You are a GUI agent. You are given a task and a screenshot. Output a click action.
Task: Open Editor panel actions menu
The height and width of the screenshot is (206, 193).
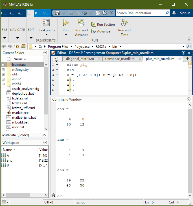point(183,53)
